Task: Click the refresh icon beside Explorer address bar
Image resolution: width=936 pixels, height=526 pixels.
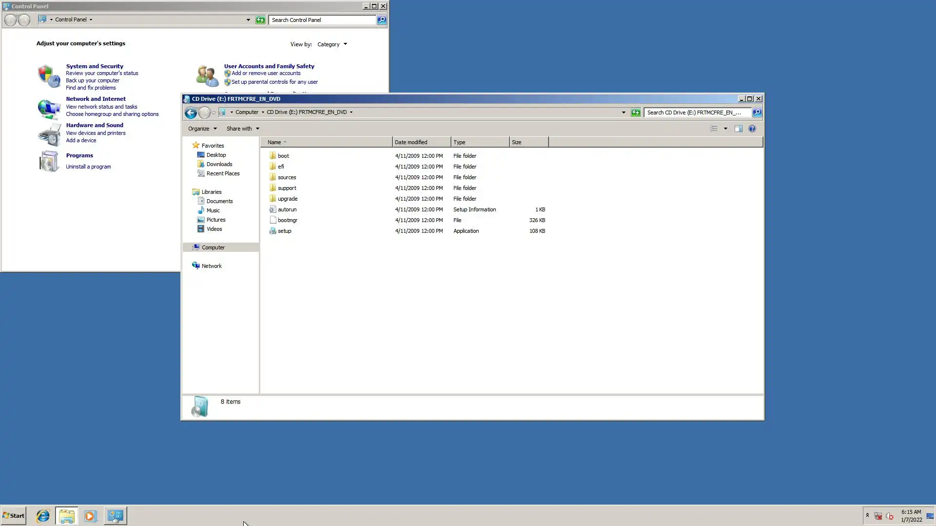Action: pos(635,113)
